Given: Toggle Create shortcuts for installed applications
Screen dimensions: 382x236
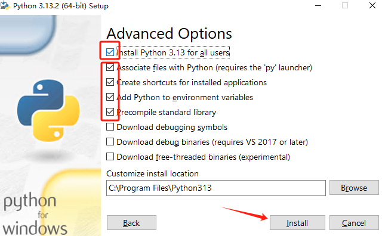Looking at the screenshot, I should tap(110, 82).
